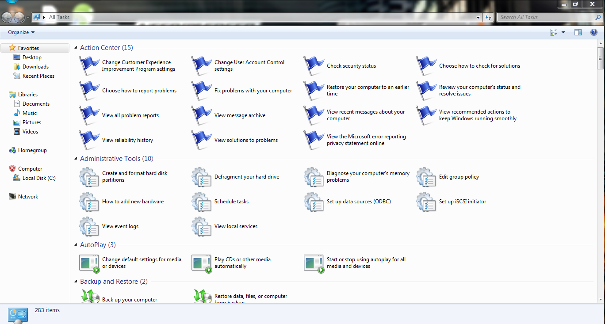Collapse the AutoPlay group
The image size is (605, 324).
pos(76,245)
